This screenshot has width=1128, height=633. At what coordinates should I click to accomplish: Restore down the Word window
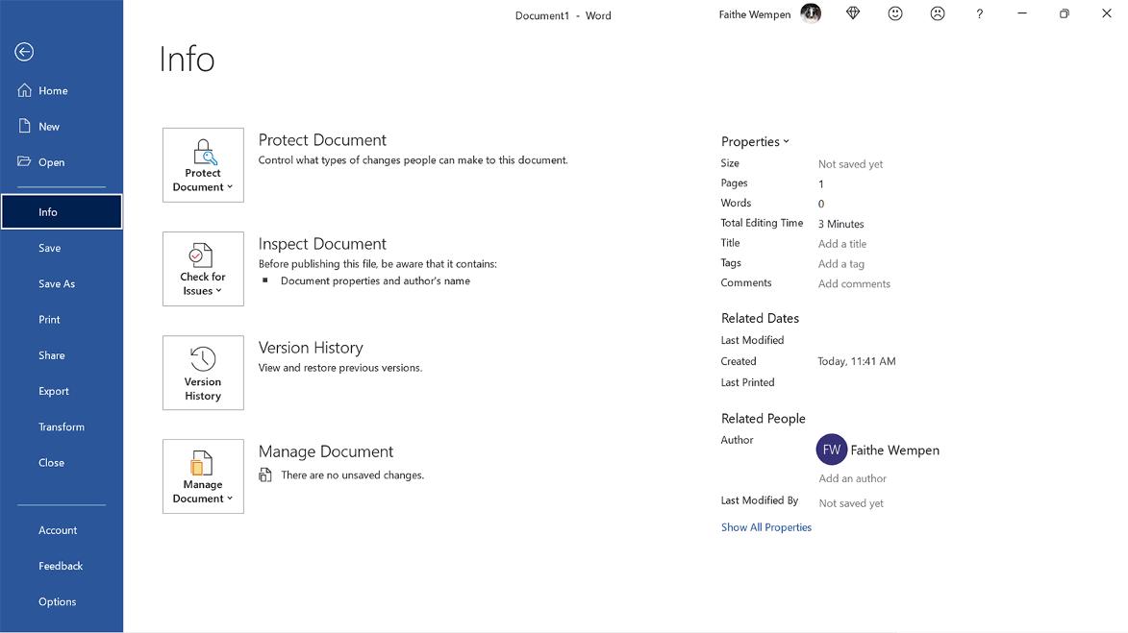pyautogui.click(x=1065, y=13)
